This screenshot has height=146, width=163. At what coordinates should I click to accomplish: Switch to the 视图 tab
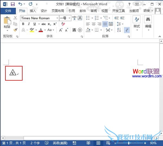coord(105,11)
